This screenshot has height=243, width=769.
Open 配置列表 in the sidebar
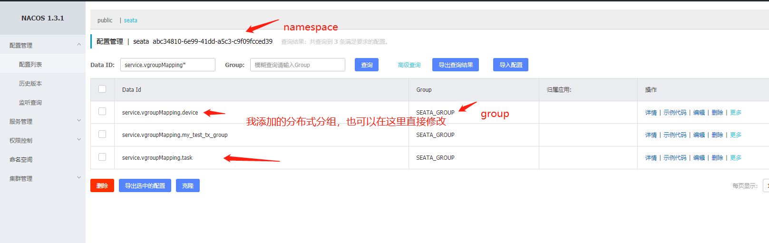(30, 64)
